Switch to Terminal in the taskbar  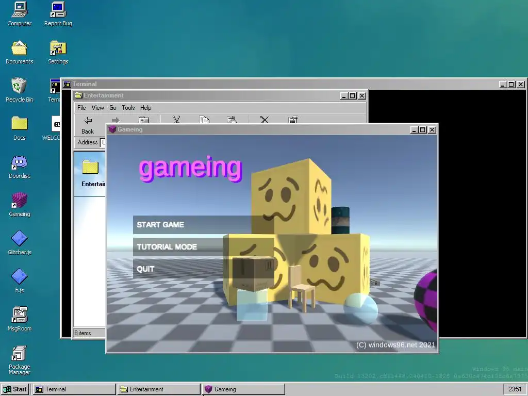click(74, 389)
